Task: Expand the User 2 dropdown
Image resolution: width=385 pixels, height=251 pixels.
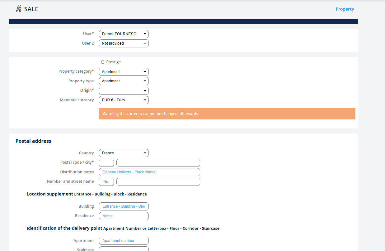Action: pos(124,43)
